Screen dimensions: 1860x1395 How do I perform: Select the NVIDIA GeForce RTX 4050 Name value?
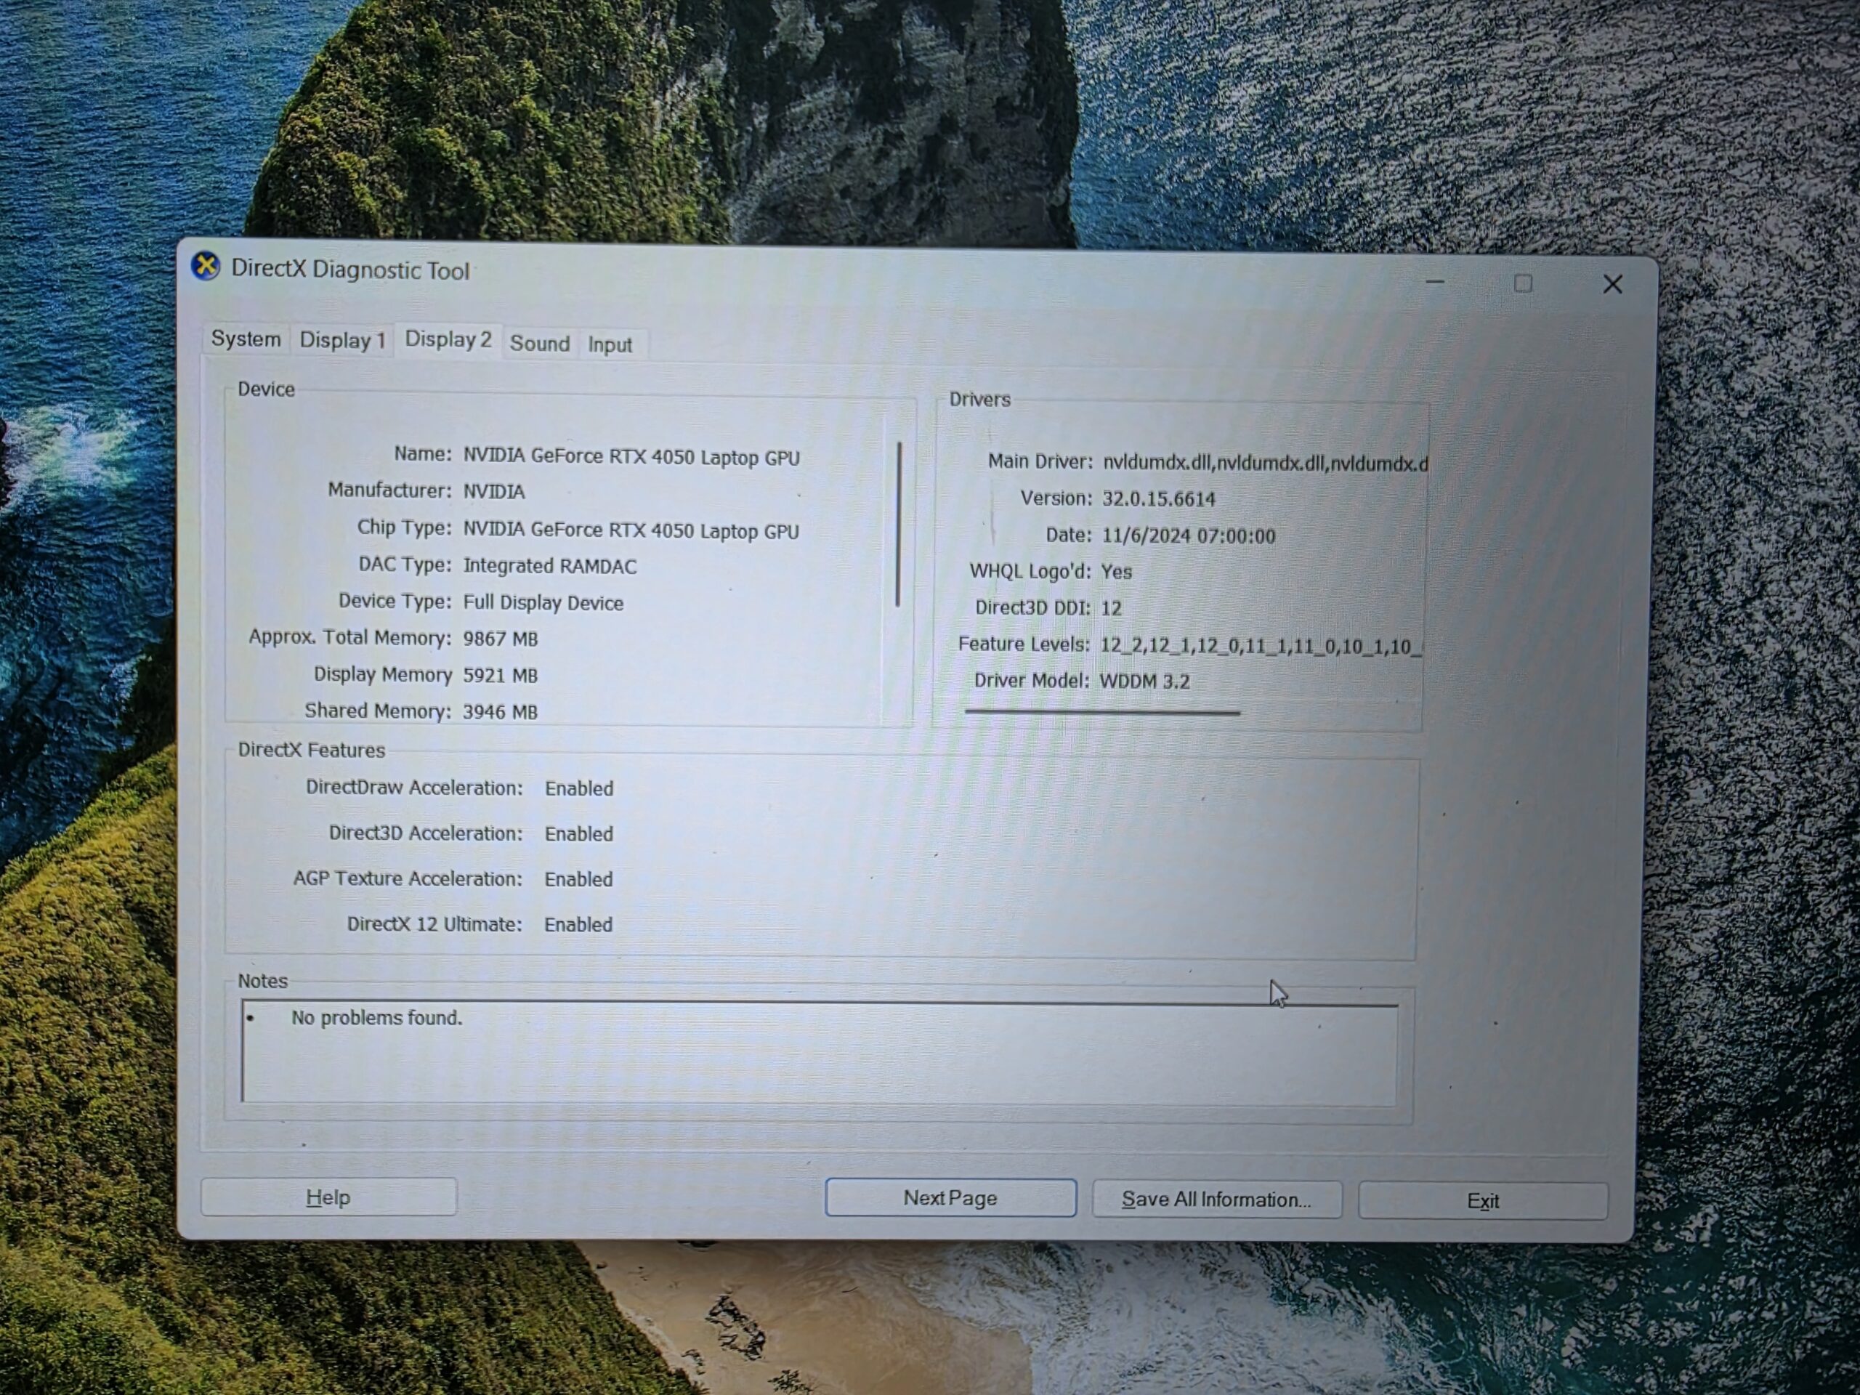tap(631, 456)
